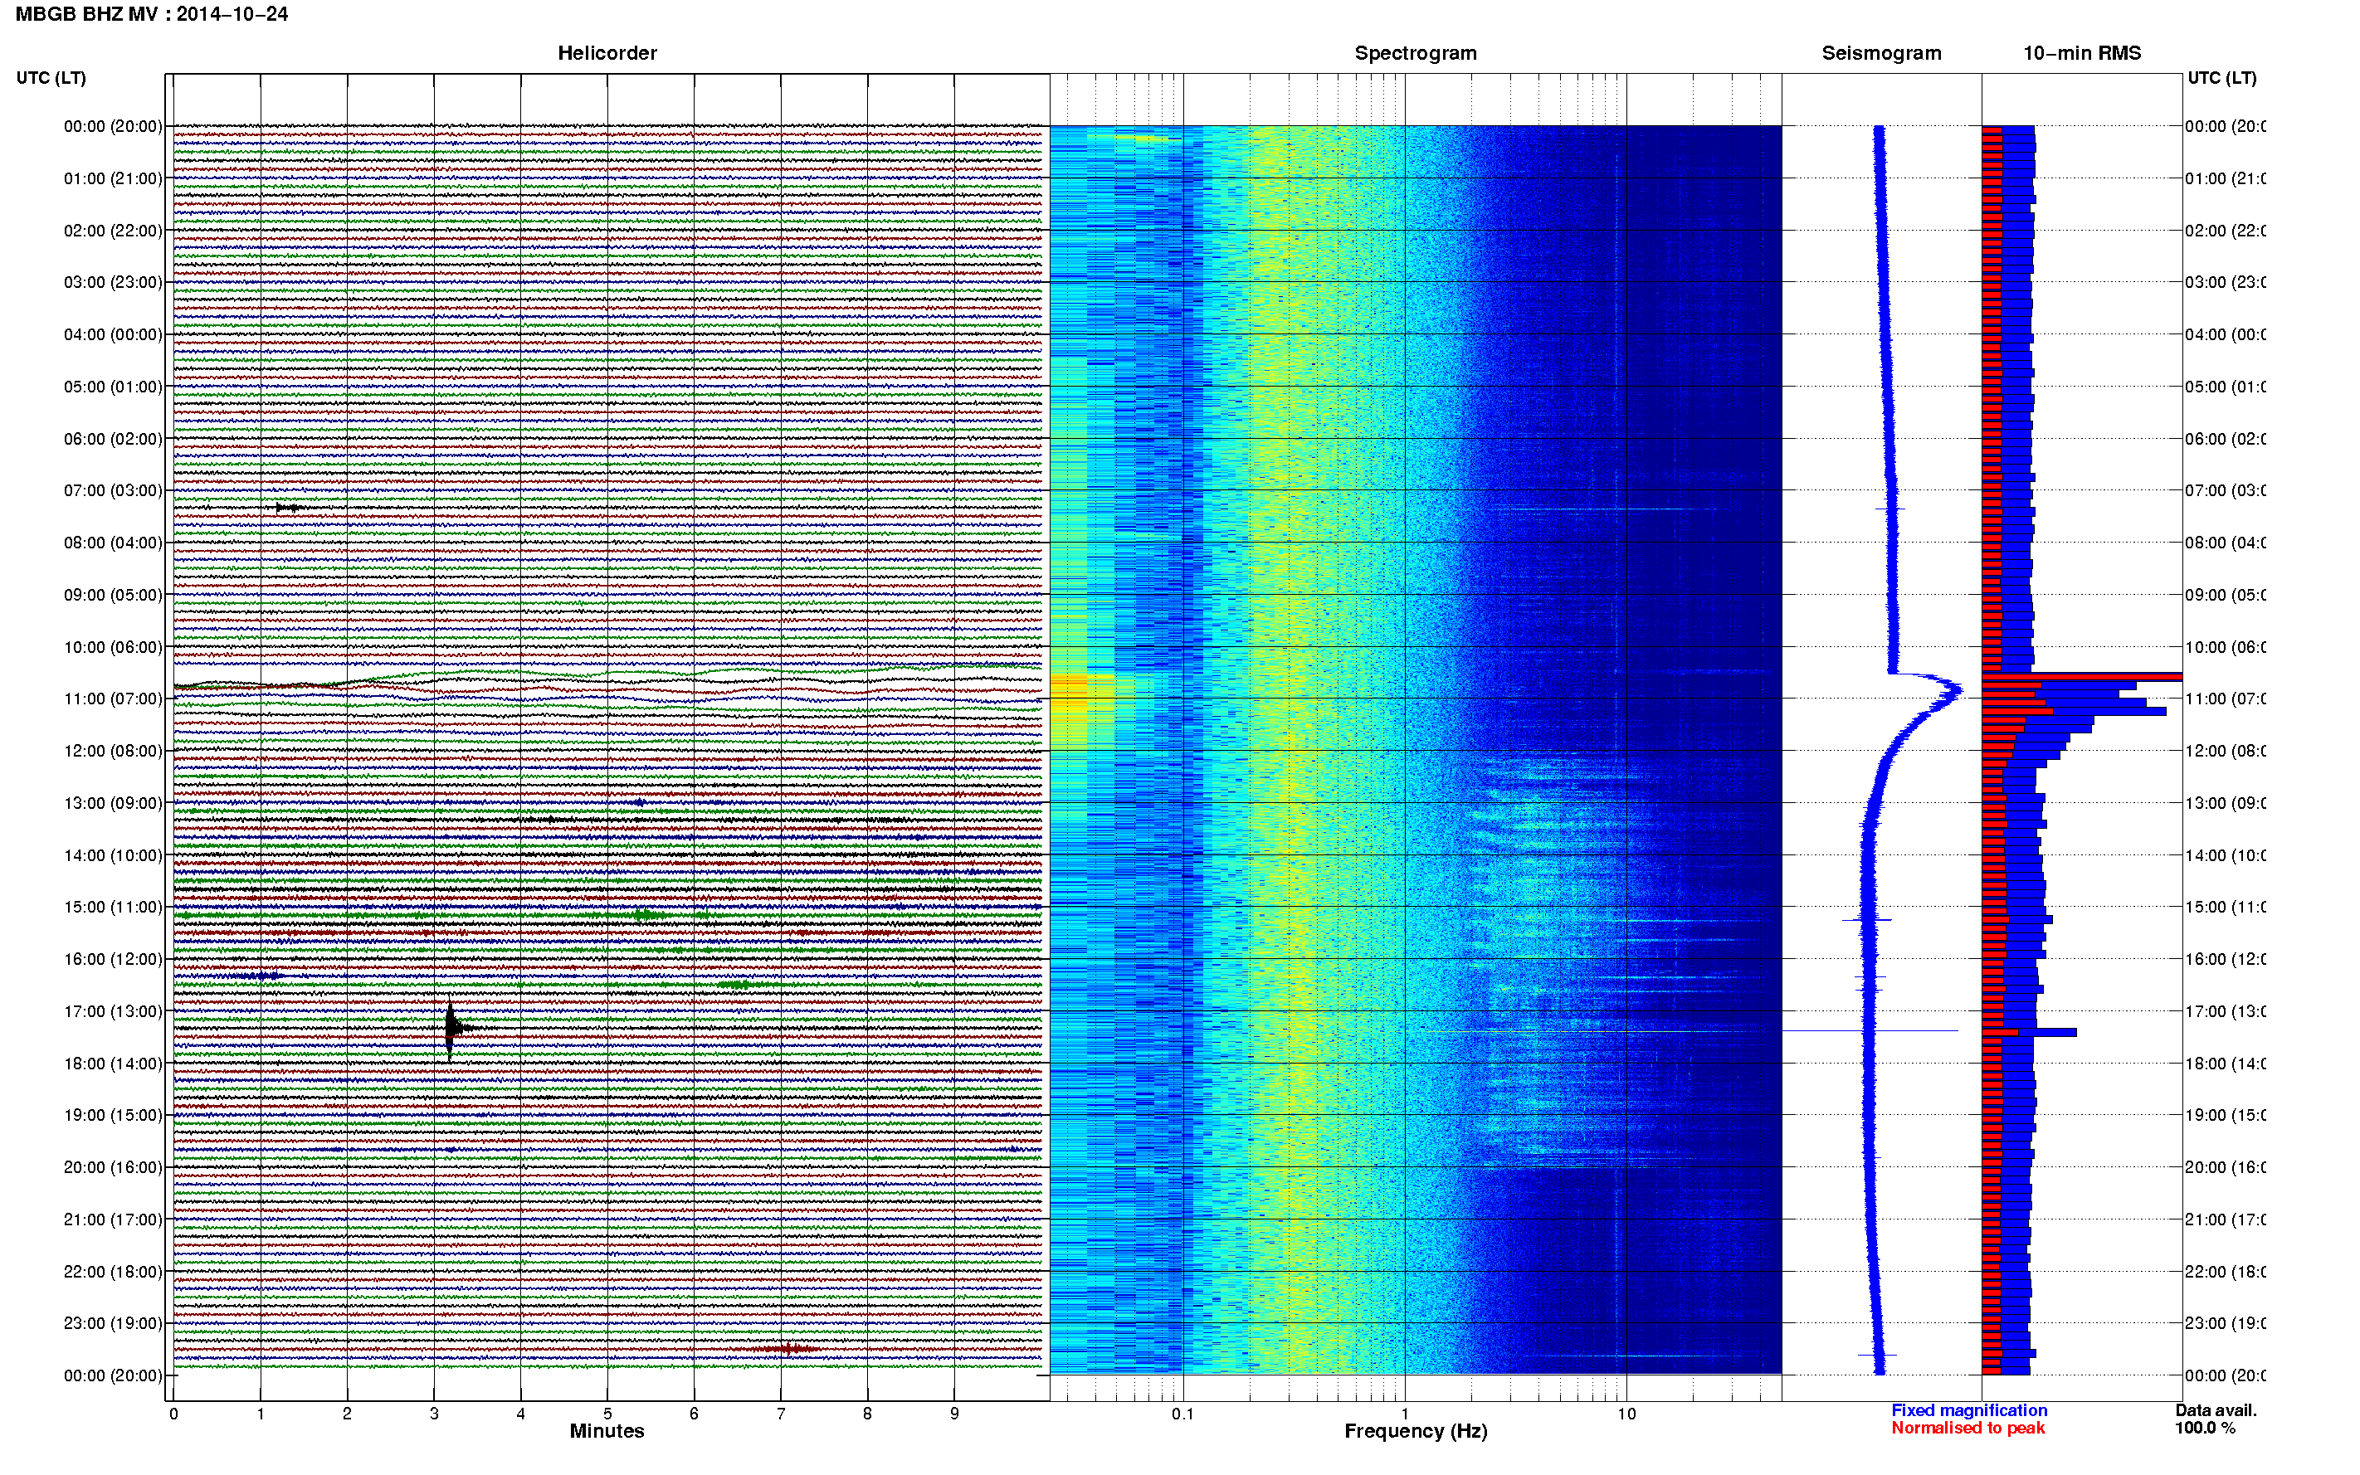
Task: Select the Spectrogram panel heading
Action: [1416, 53]
